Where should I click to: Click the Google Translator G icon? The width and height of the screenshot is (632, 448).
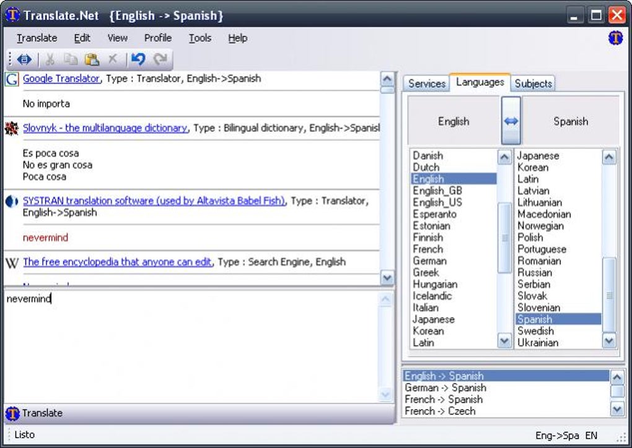[12, 79]
